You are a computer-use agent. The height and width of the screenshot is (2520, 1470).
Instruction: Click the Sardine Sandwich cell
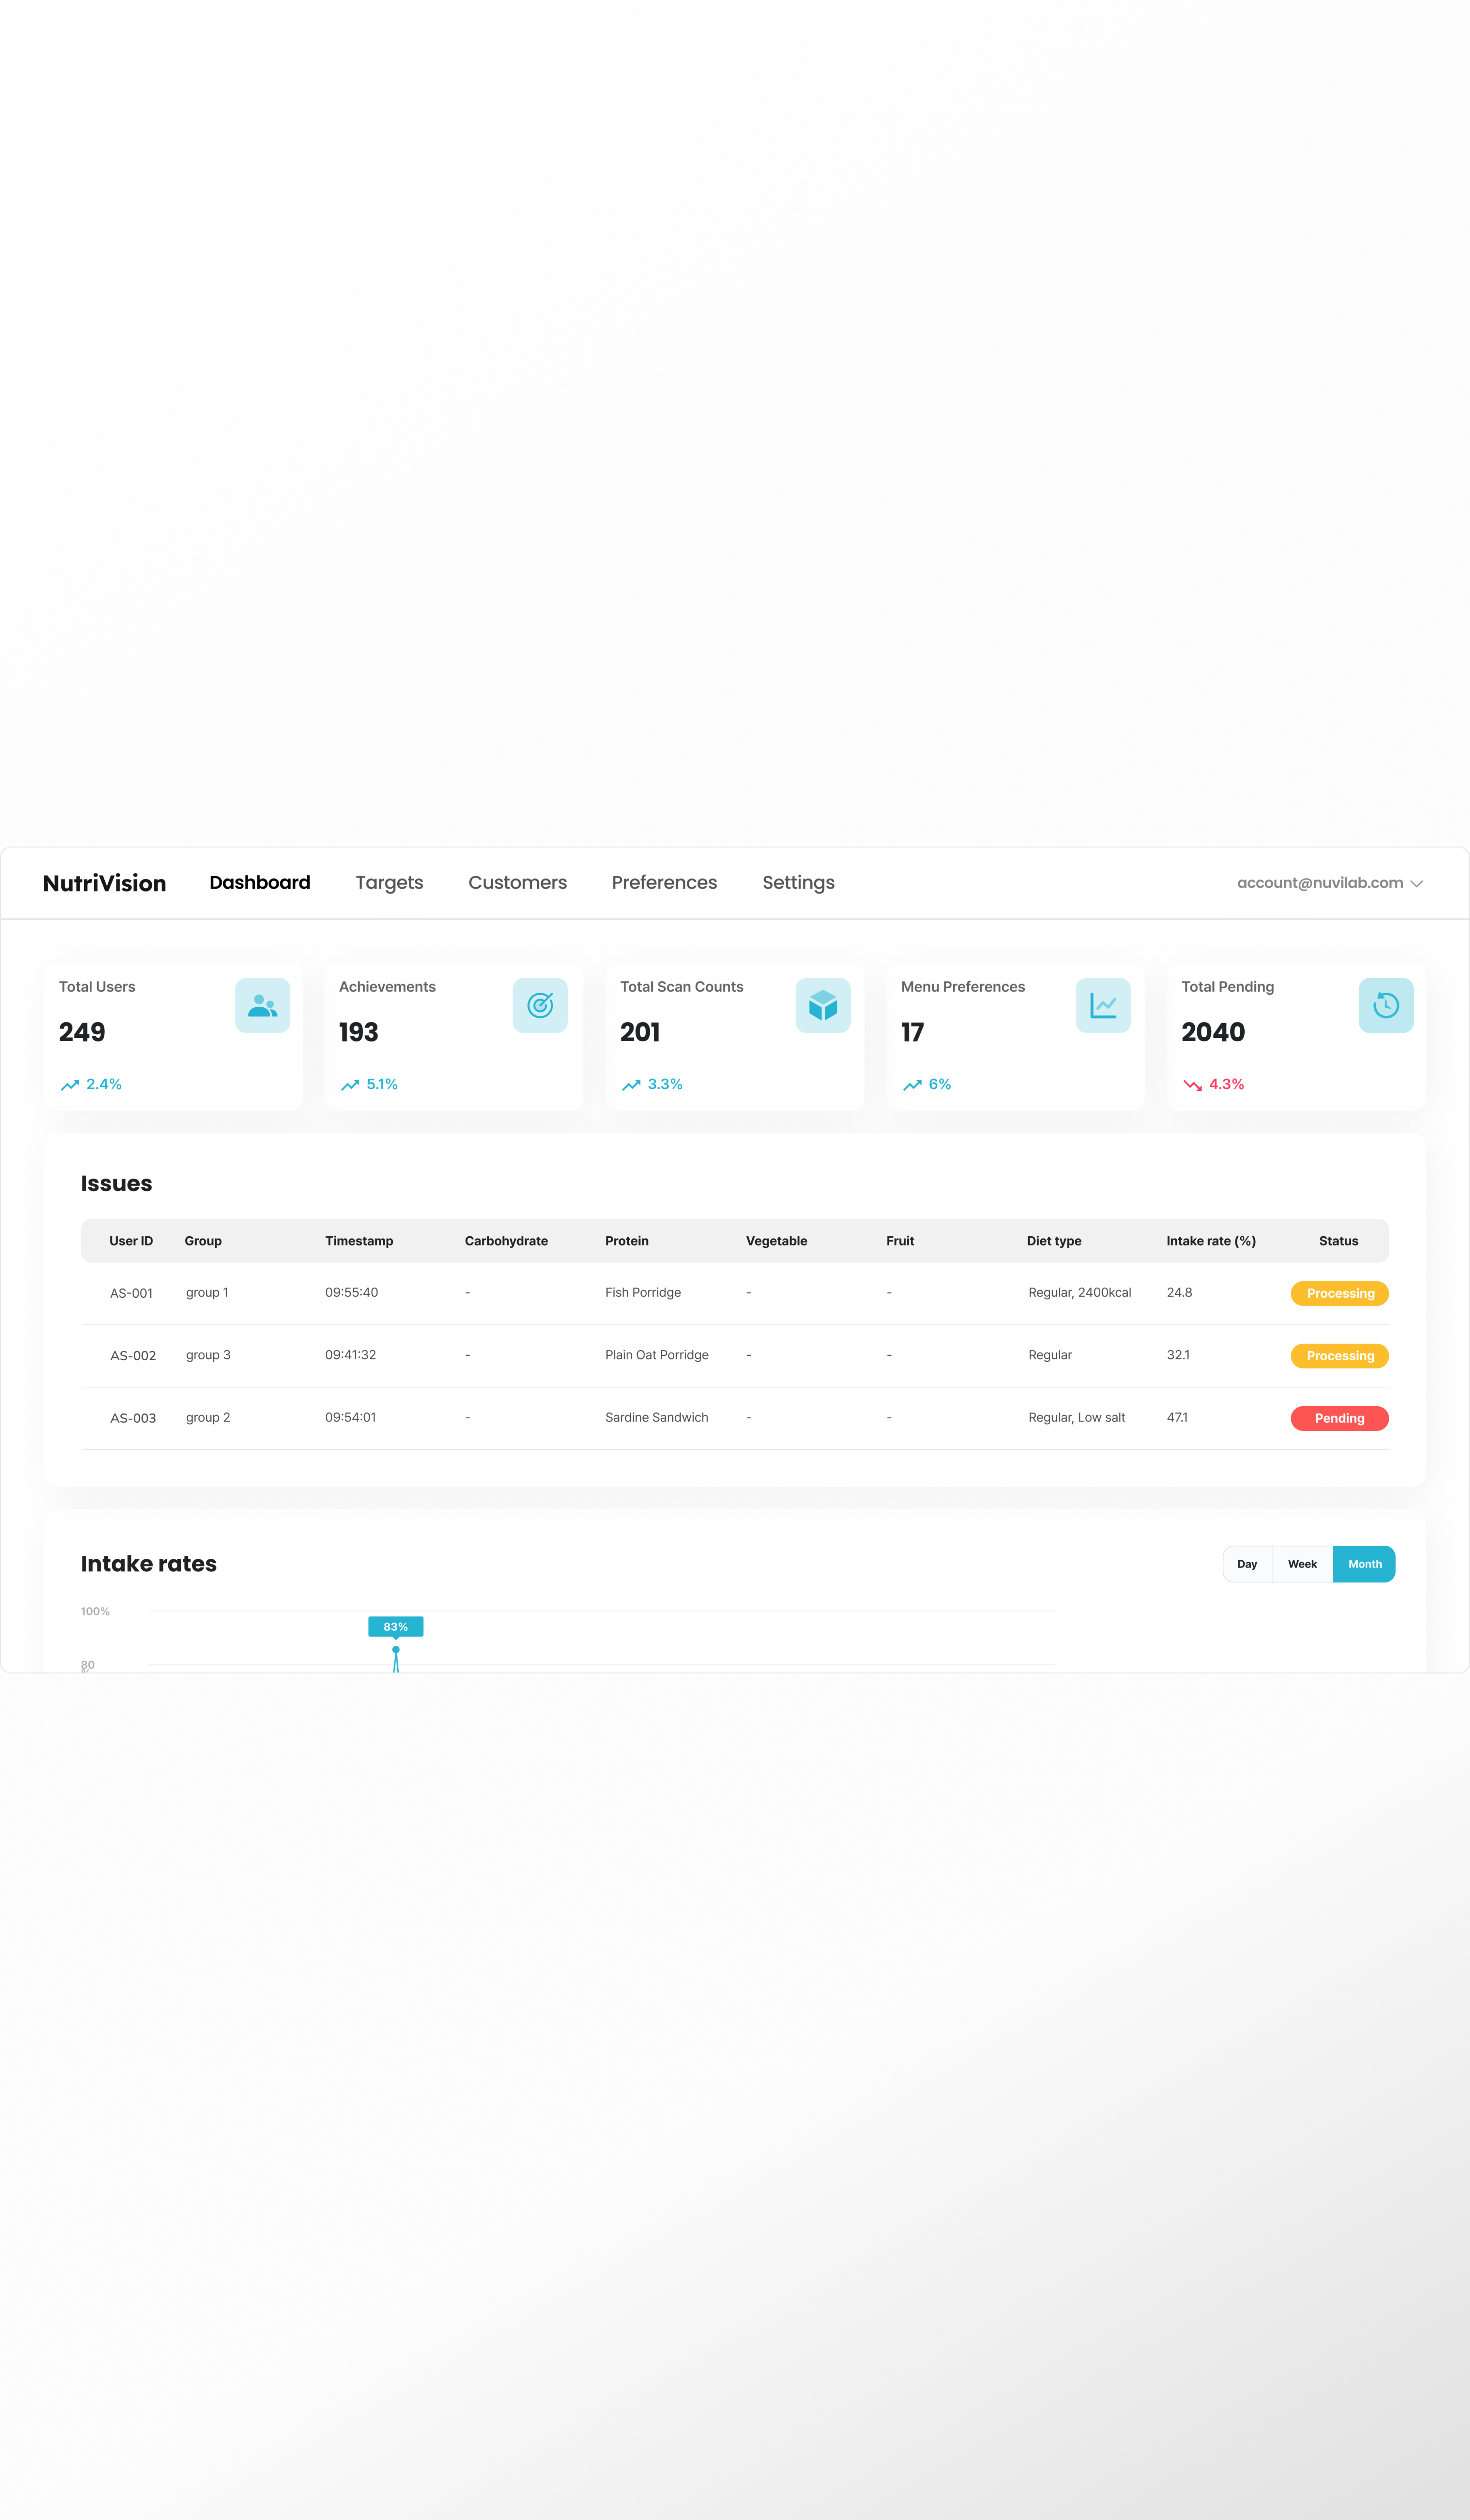coord(657,1417)
